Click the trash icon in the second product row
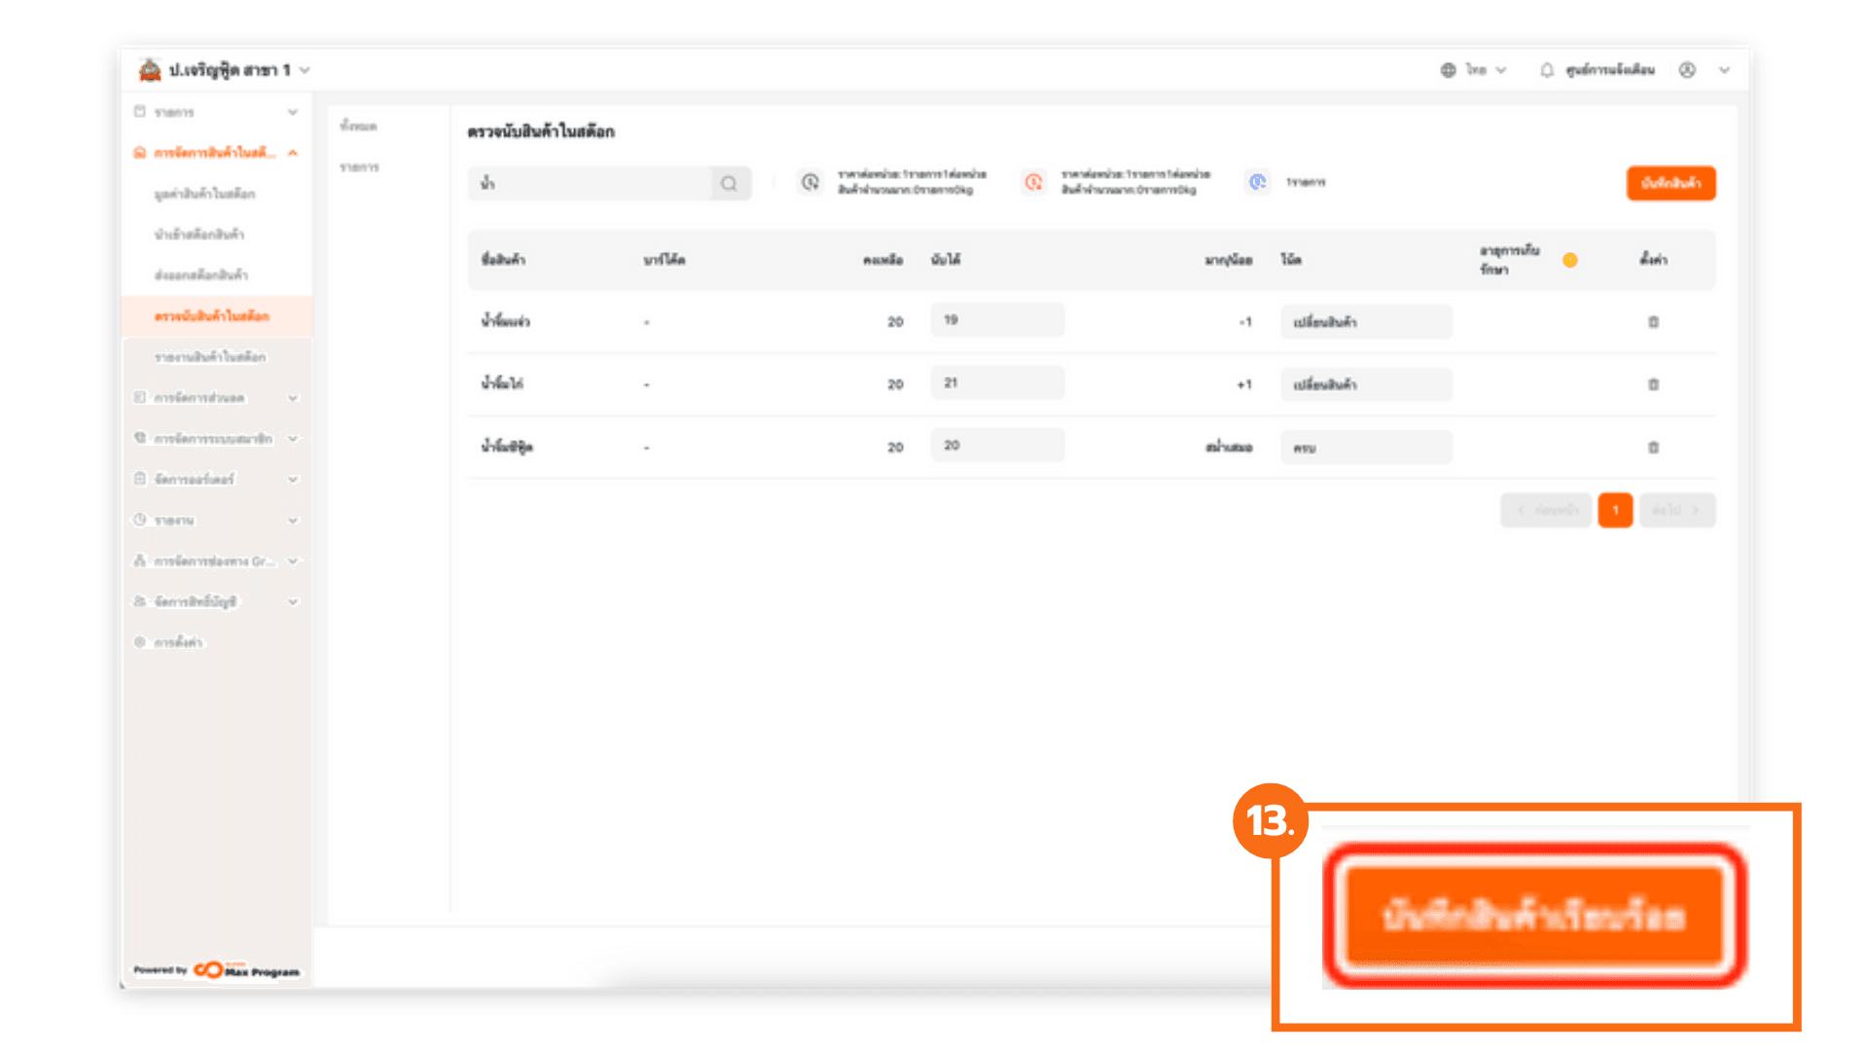Viewport: 1868px width, 1051px height. coord(1653,384)
